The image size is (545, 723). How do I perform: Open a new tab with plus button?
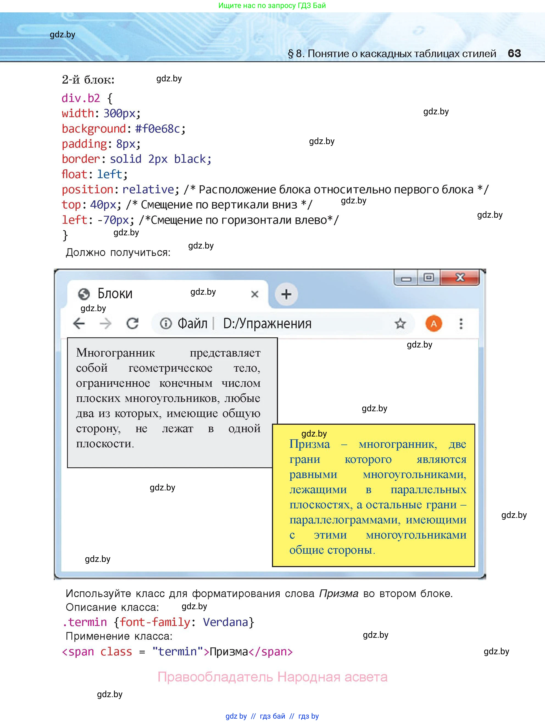pyautogui.click(x=286, y=294)
